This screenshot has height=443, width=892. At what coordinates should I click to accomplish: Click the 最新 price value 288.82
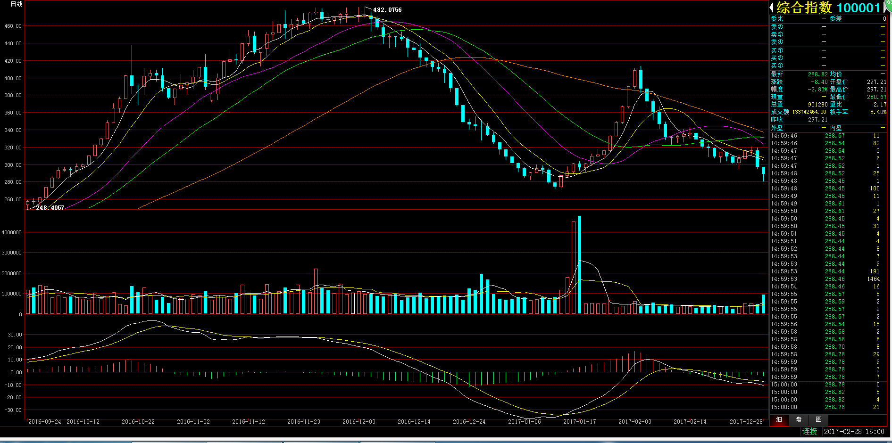pos(817,74)
